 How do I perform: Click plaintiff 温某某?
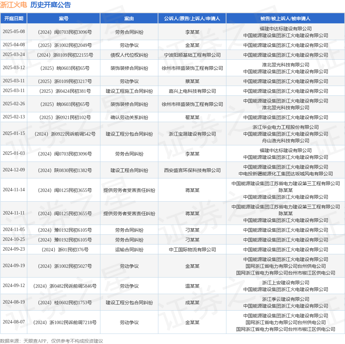(x=192, y=286)
